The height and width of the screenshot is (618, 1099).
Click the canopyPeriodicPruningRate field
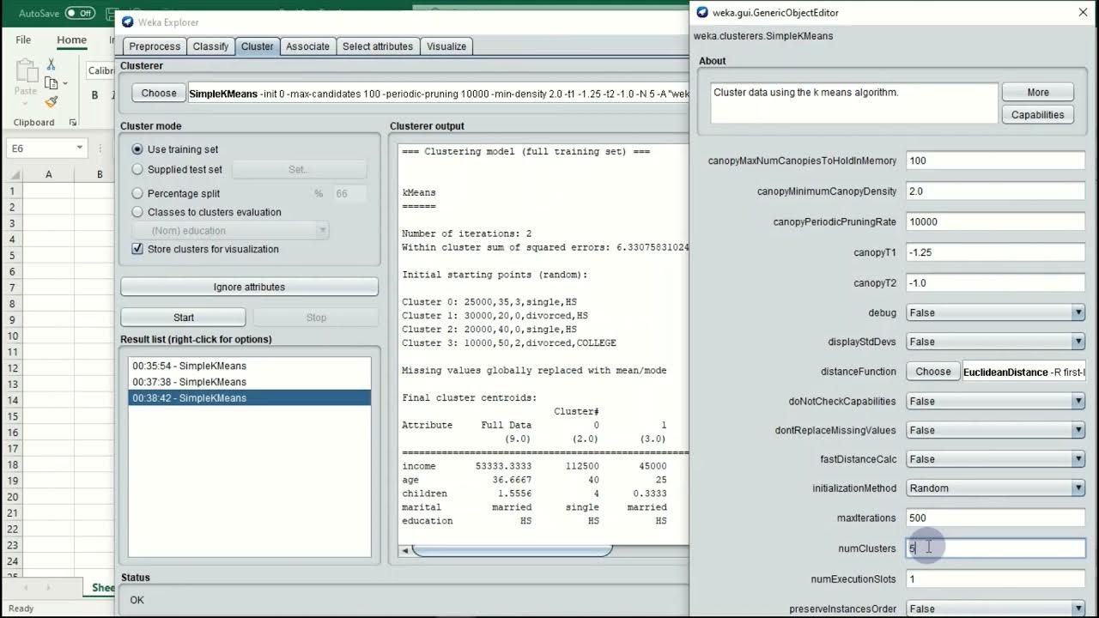point(996,221)
